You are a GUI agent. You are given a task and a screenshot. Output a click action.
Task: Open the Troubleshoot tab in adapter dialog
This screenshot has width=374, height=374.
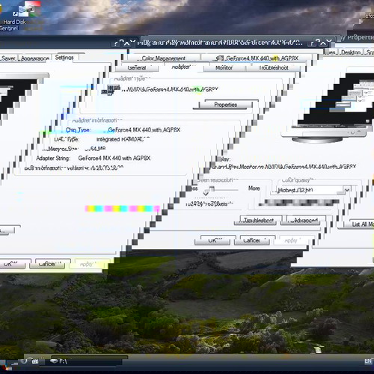273,67
